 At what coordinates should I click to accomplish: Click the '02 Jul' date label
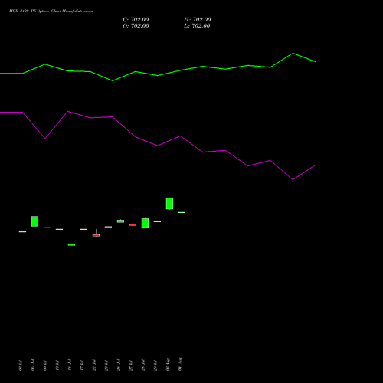21,365
